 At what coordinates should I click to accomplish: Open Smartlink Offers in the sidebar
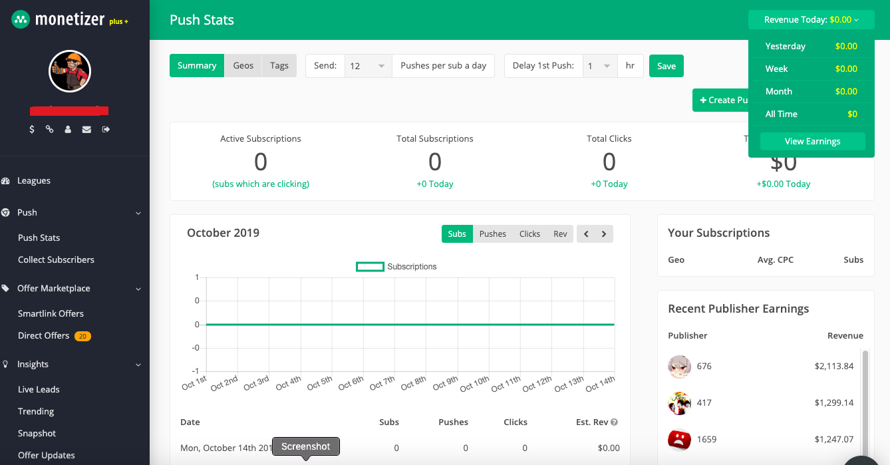51,313
